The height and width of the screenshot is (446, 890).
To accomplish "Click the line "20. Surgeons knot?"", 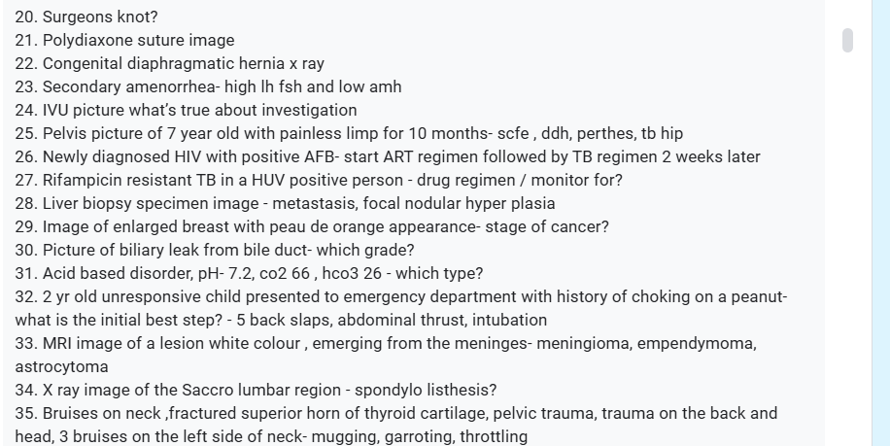I will (86, 17).
